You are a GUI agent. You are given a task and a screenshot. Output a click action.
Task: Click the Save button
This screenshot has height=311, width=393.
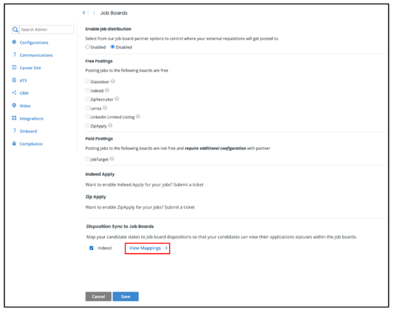[126, 297]
